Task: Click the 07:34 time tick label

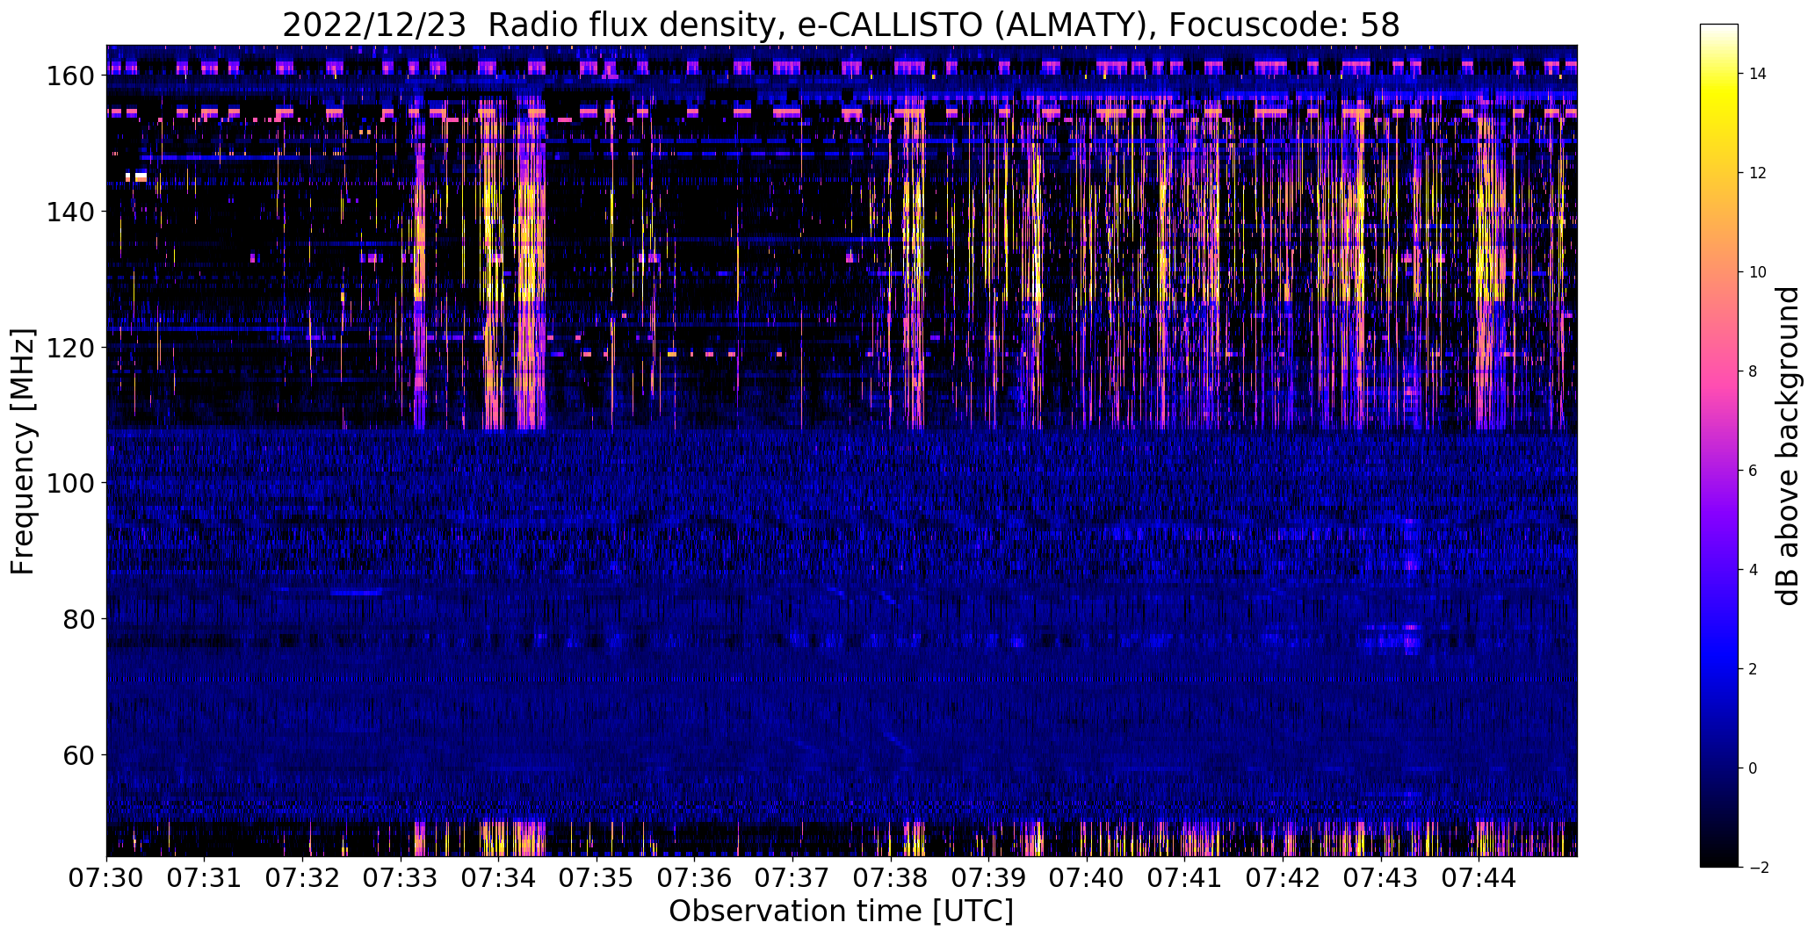Action: point(499,877)
